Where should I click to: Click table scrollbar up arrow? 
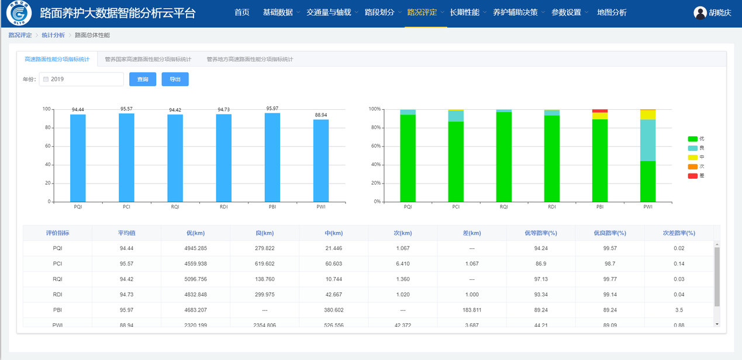click(x=717, y=244)
